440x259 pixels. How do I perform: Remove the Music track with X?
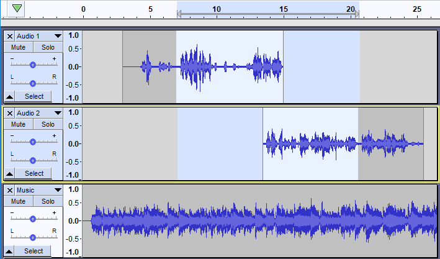point(10,190)
